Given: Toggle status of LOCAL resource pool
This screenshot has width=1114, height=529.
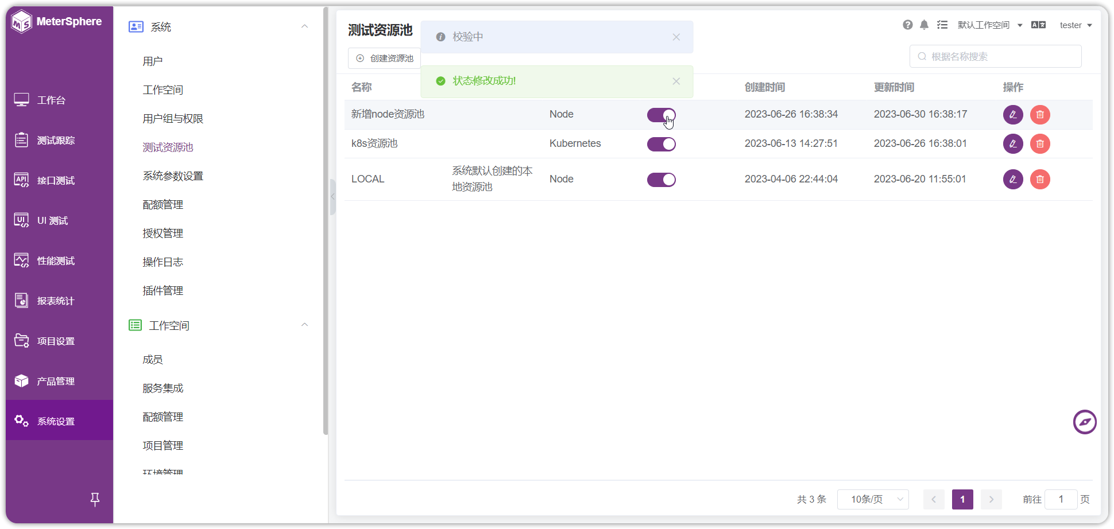Looking at the screenshot, I should click(662, 180).
